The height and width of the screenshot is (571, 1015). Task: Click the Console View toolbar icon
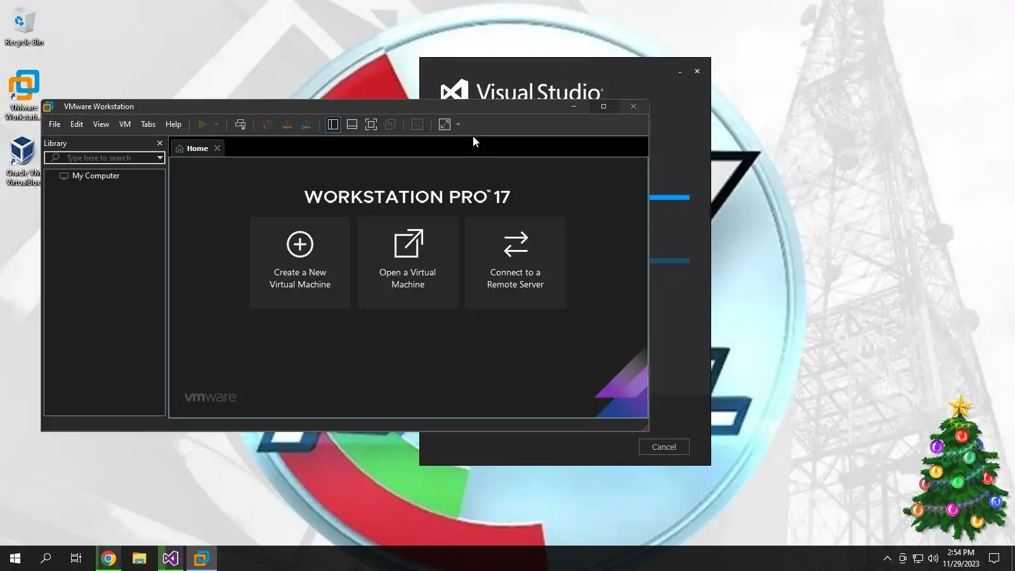pos(417,124)
